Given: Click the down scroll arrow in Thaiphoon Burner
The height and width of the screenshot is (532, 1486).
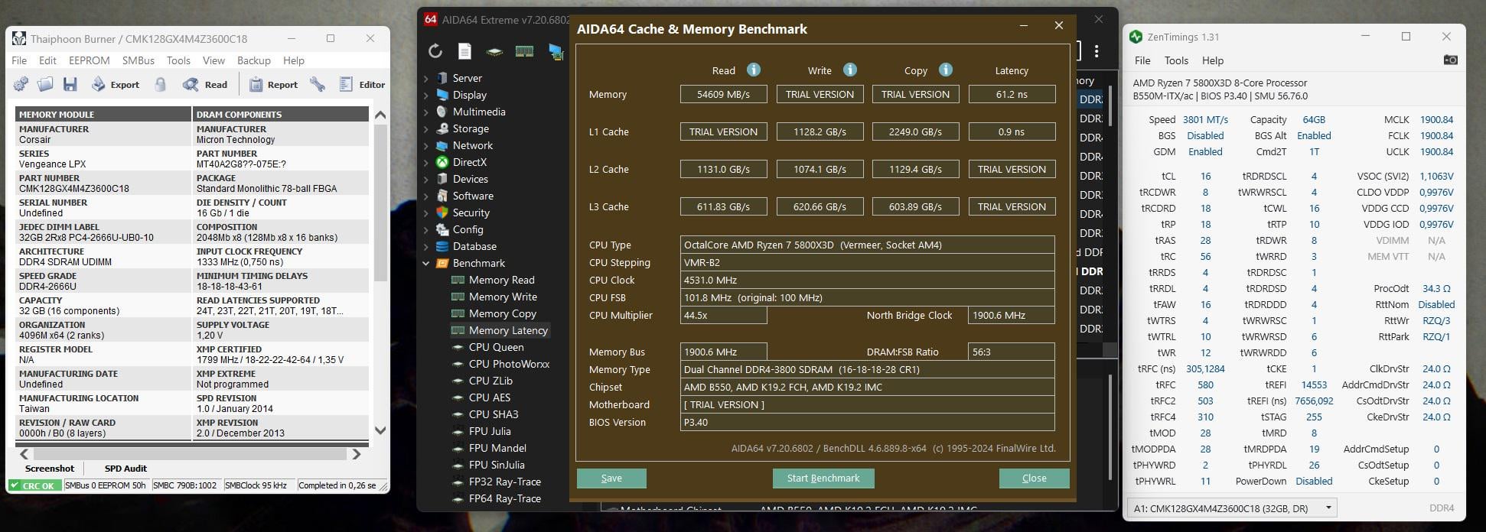Looking at the screenshot, I should 380,431.
